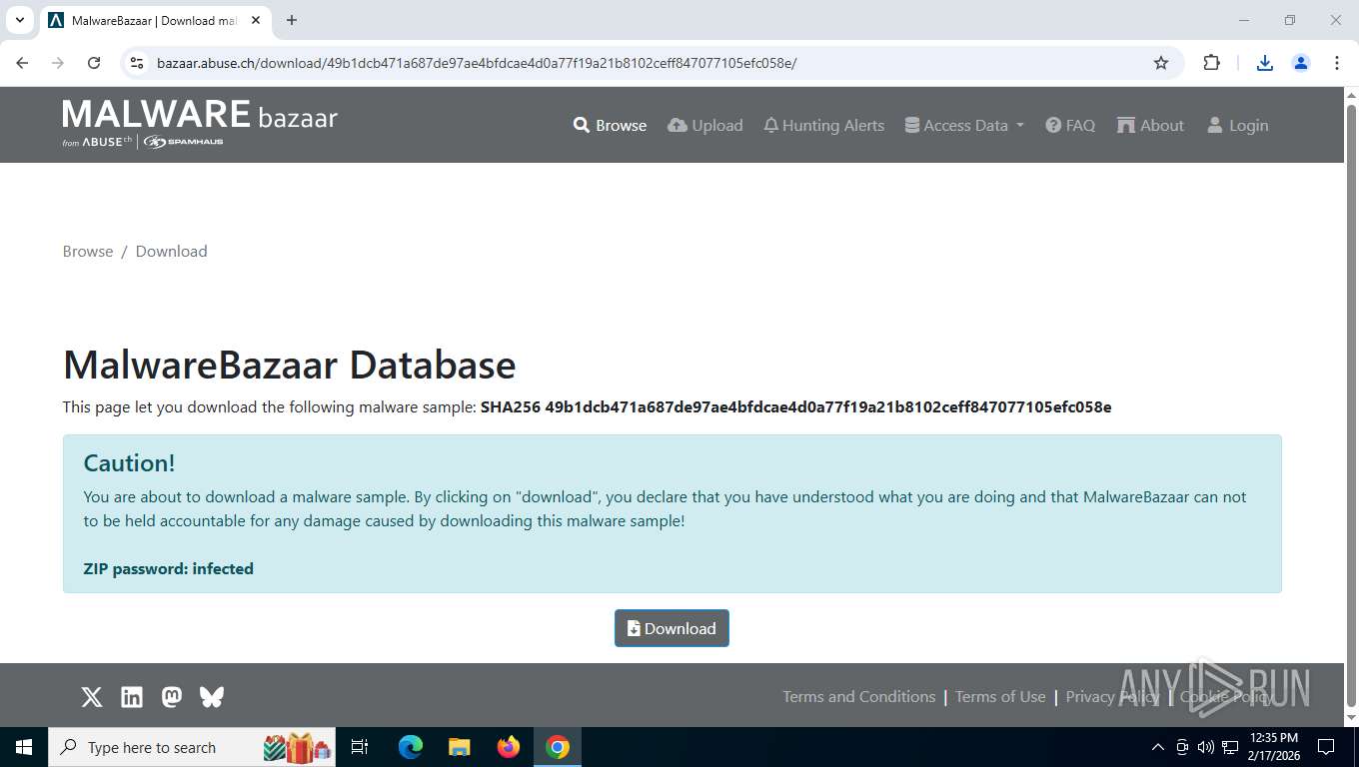1359x767 pixels.
Task: Open Windows Start menu
Action: click(x=24, y=747)
